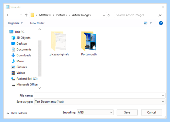
Task: Open the Encoding ANSI dropdown
Action: click(x=95, y=112)
